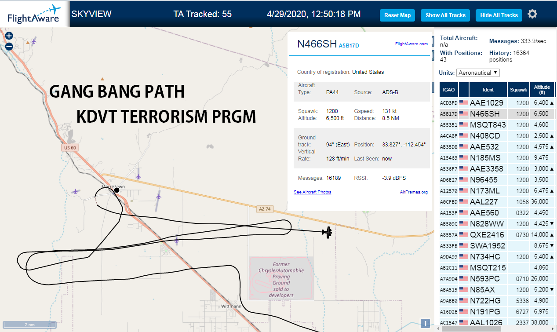The image size is (557, 332).
Task: Sort table by the Squawk column header
Action: (x=518, y=90)
